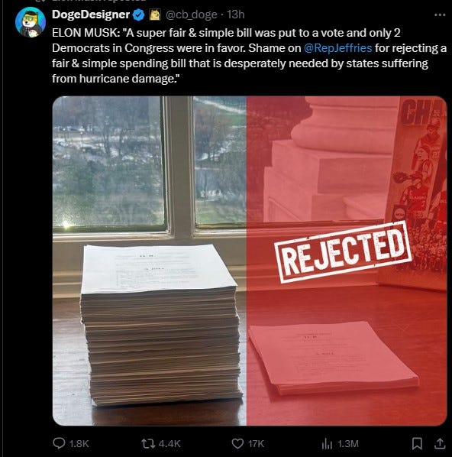This screenshot has height=457, width=452.
Task: View post analytics bar chart icon
Action: pyautogui.click(x=327, y=444)
